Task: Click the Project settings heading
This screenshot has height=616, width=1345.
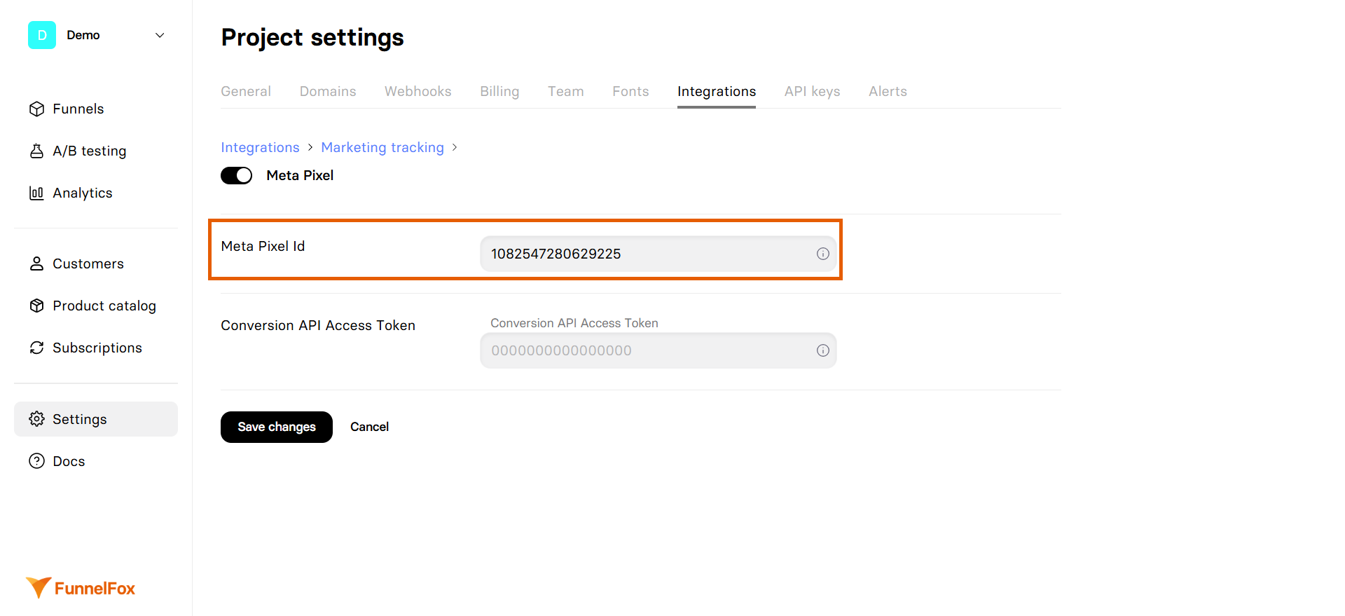Action: coord(312,37)
